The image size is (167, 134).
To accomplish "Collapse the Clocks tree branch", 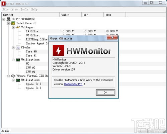I will point(13,48).
